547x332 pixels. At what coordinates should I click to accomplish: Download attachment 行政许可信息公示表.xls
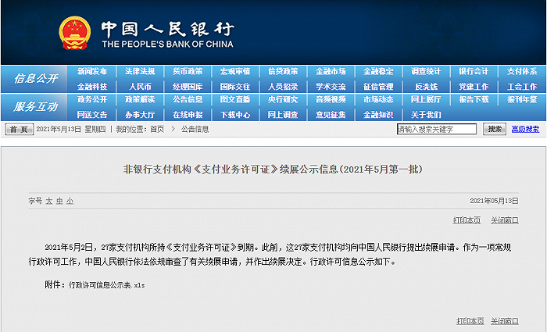pyautogui.click(x=107, y=285)
